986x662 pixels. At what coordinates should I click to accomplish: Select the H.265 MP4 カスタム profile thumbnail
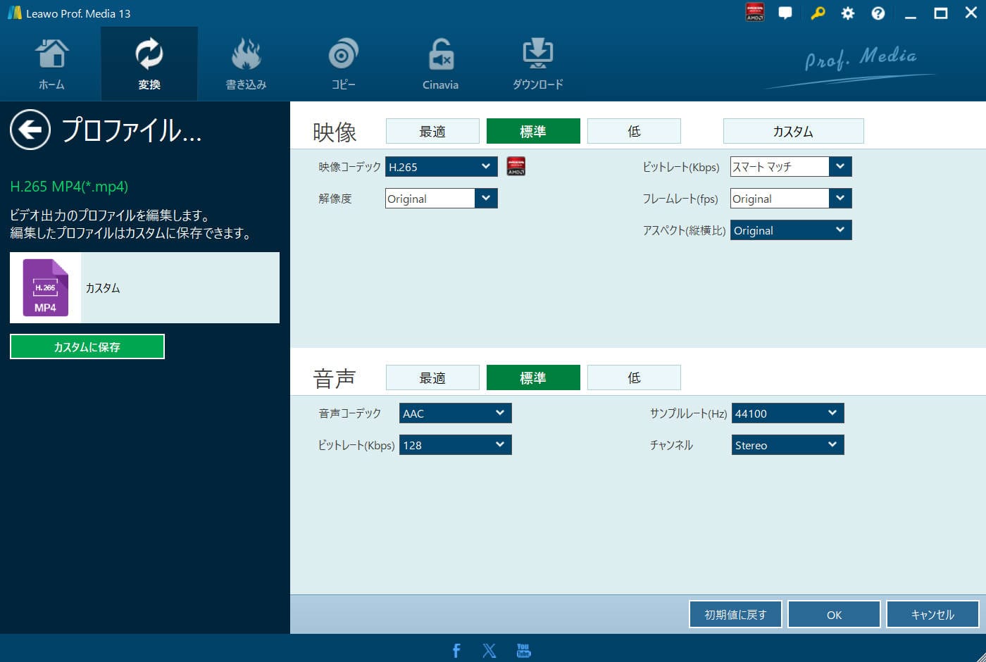tap(45, 287)
